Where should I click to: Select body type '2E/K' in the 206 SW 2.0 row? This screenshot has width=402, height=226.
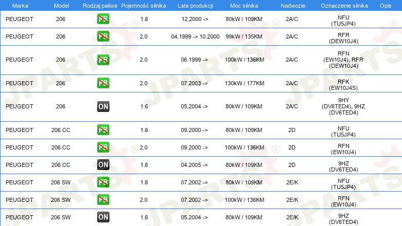click(x=292, y=200)
